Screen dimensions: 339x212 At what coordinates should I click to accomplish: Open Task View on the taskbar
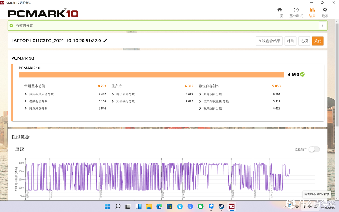[128, 206]
